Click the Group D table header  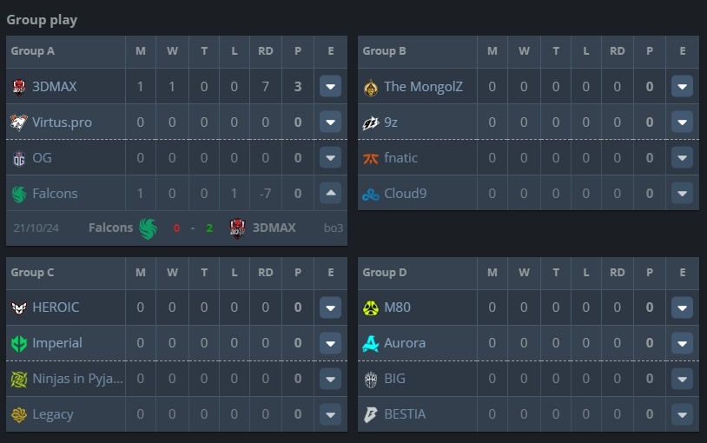pos(385,273)
